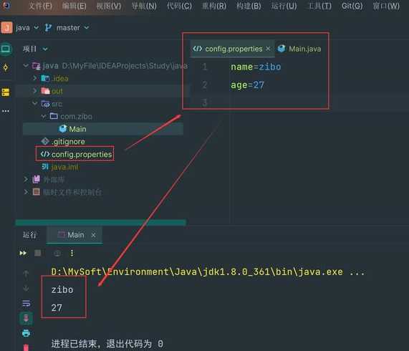
Task: Open the Git(G) menu
Action: pos(352,6)
